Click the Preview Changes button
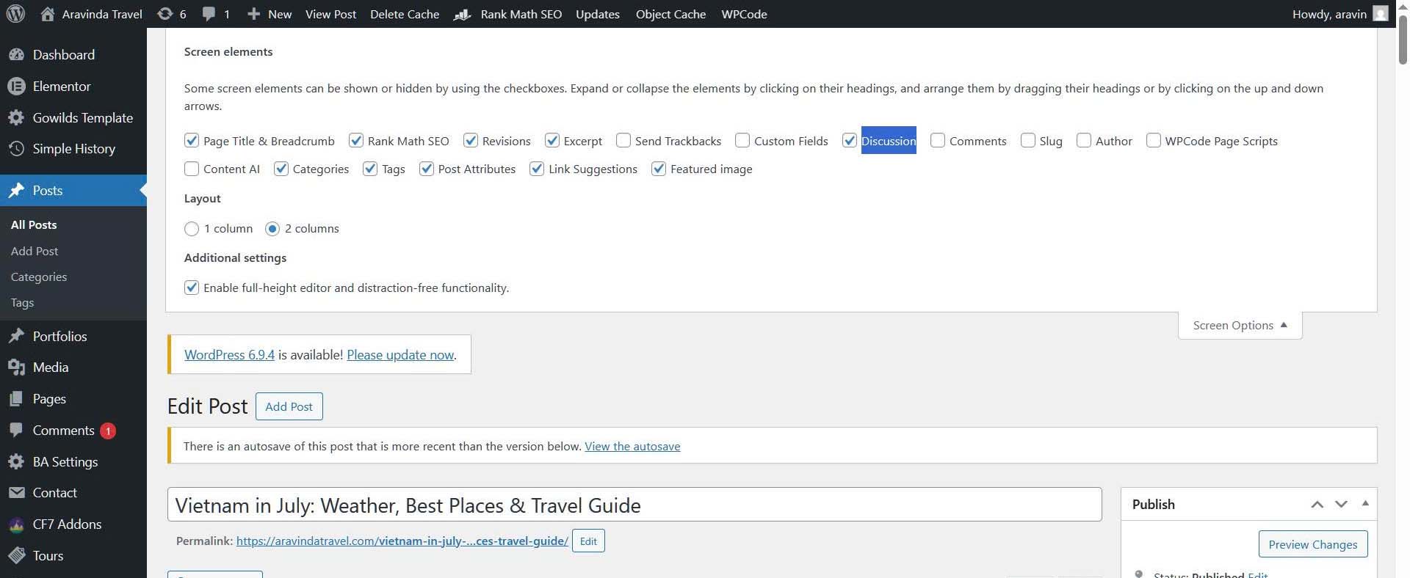The width and height of the screenshot is (1410, 578). click(x=1313, y=544)
